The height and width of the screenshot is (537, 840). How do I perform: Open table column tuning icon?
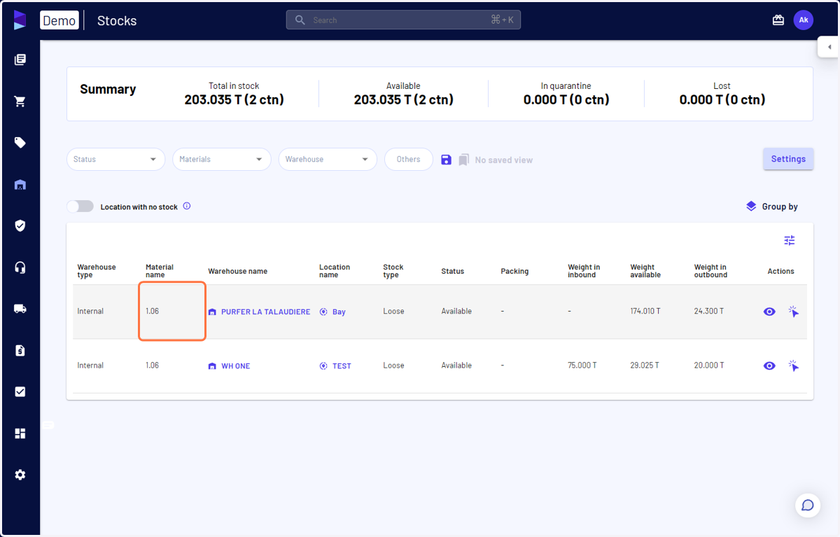790,240
